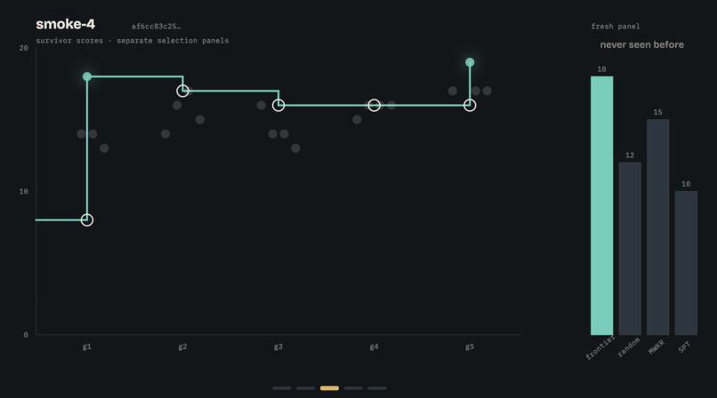Select the filled teal point at g1
Image resolution: width=717 pixels, height=398 pixels.
(x=87, y=76)
